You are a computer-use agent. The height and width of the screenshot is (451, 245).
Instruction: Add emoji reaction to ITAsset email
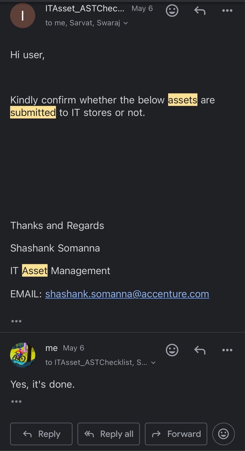(x=172, y=11)
